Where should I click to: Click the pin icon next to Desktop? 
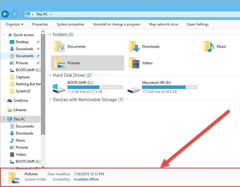click(38, 42)
